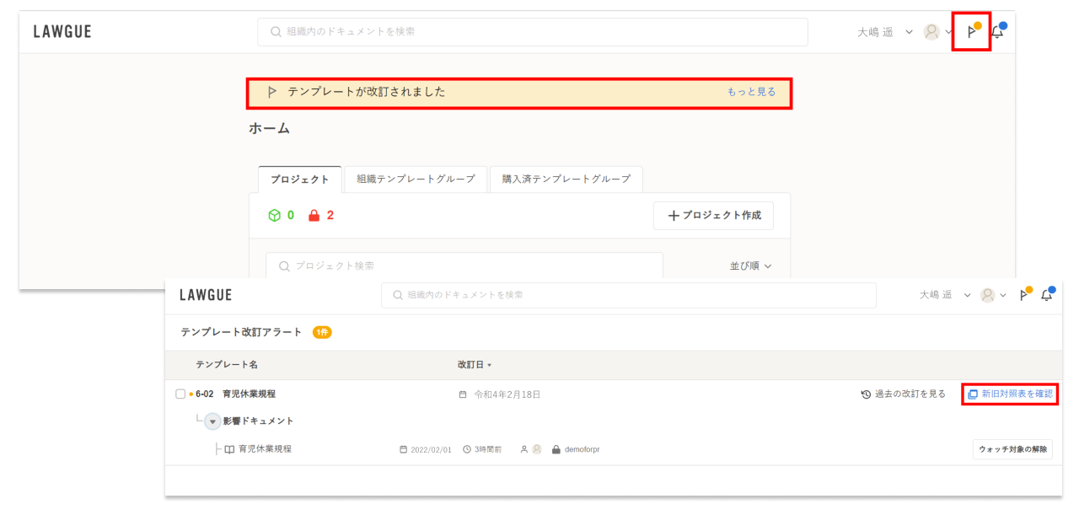Collapse the 影響ドキュメント tree section
Screen dimensions: 1079x531
point(212,421)
